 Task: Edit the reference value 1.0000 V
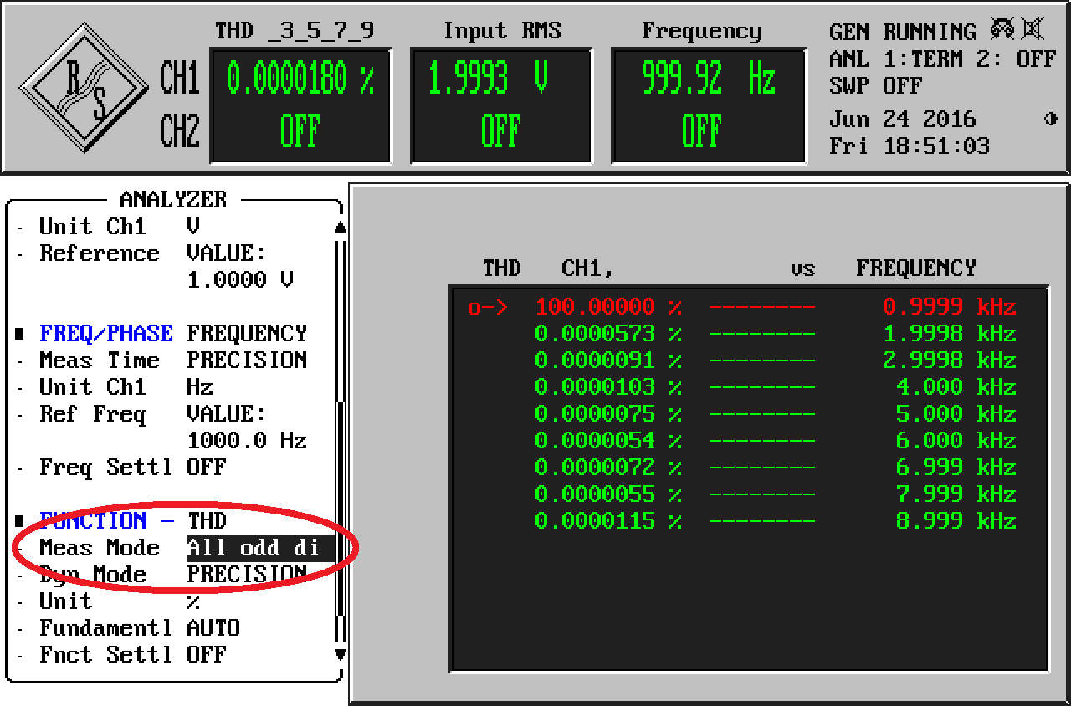[x=240, y=280]
